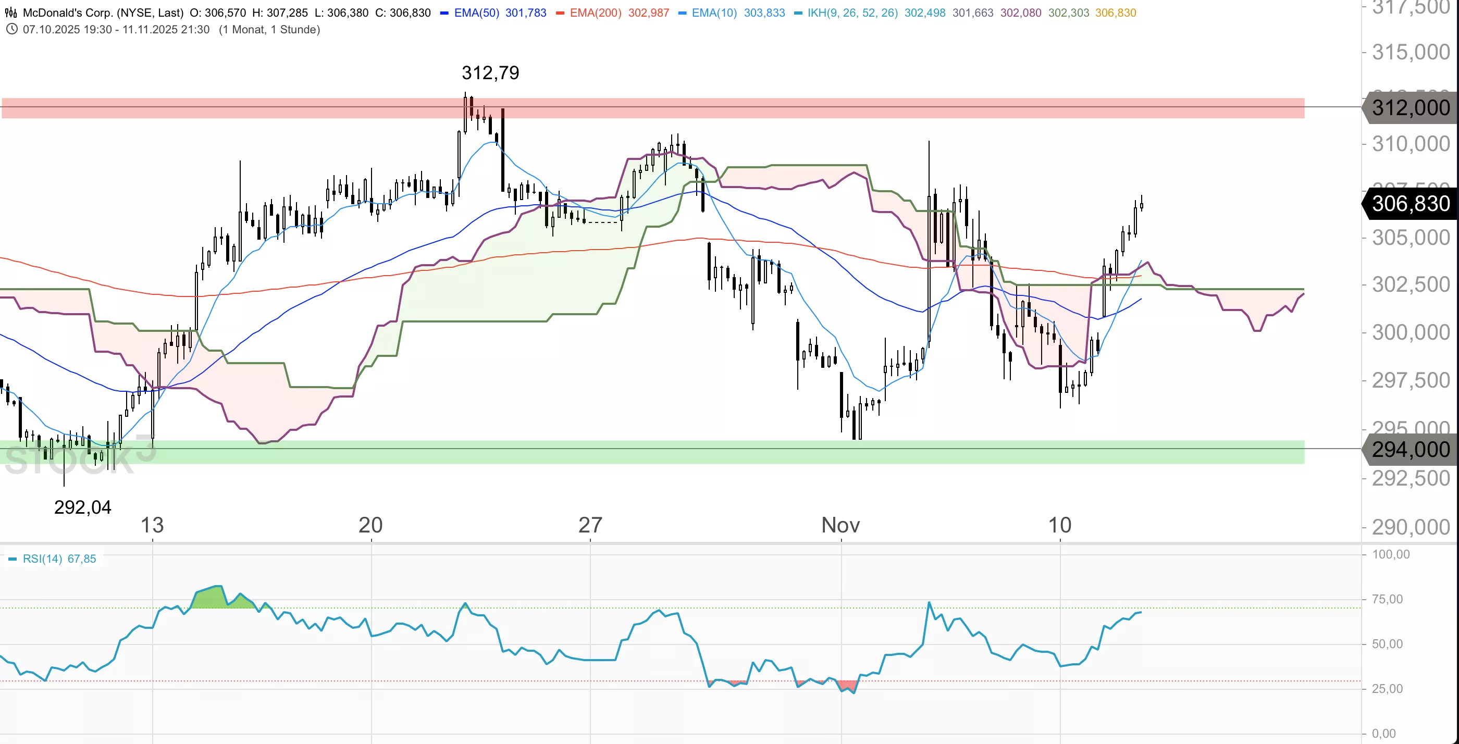Click the 294,000 support price tag
The height and width of the screenshot is (744, 1459).
pos(1411,450)
